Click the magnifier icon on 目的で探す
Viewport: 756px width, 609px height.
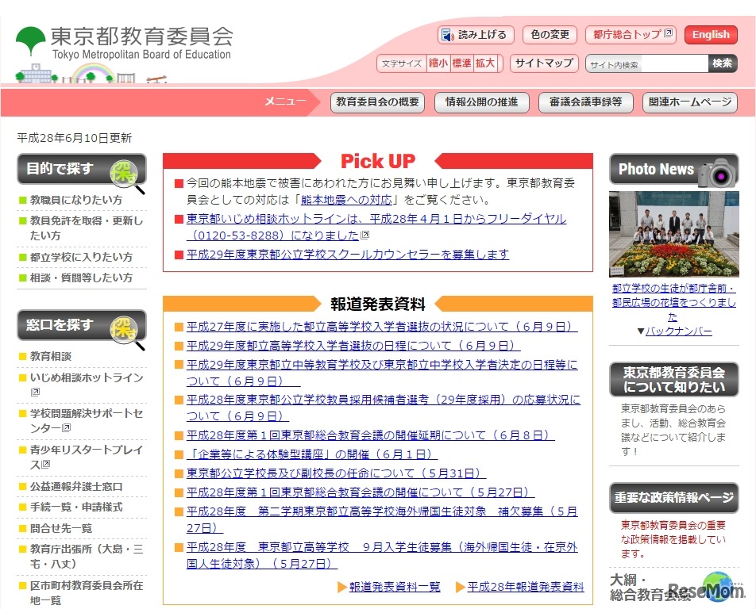pos(125,175)
